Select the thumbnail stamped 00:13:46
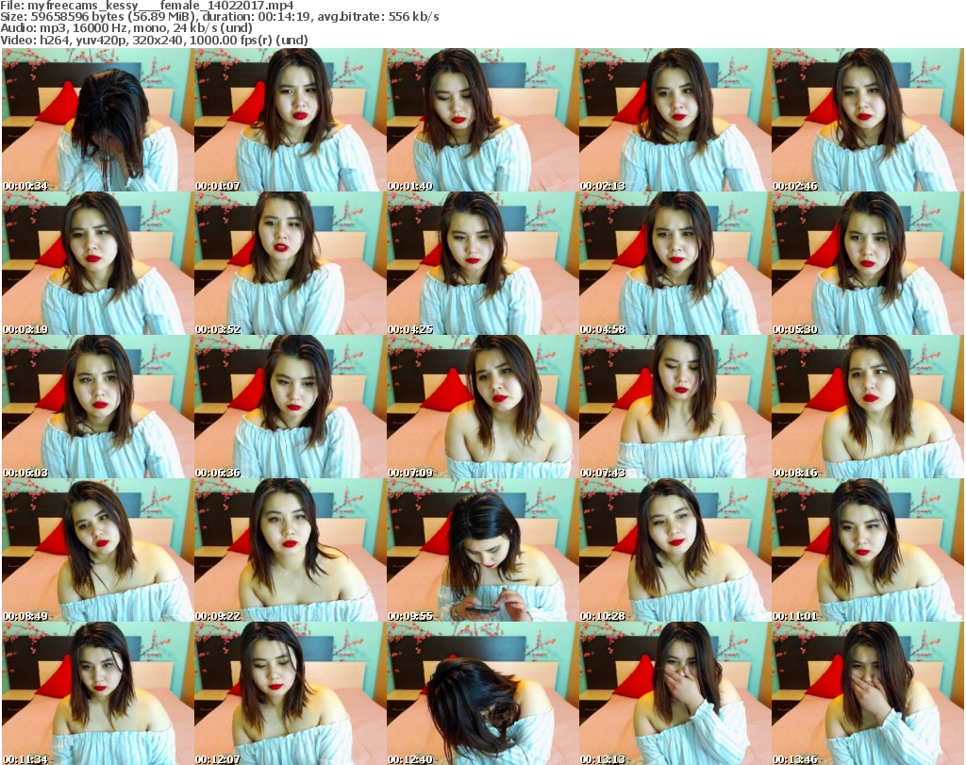 coord(868,693)
